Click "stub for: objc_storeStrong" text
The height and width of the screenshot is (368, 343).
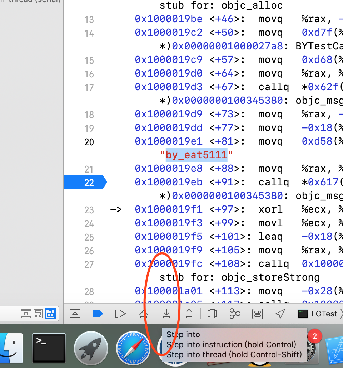point(240,277)
